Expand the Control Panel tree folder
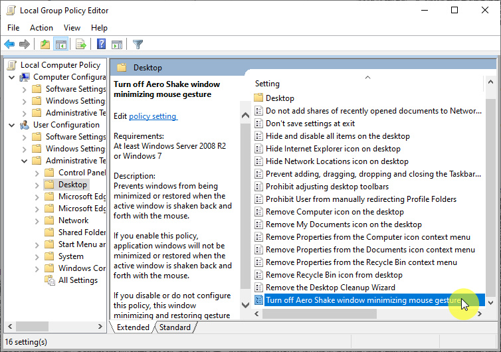This screenshot has width=501, height=352. coord(37,173)
